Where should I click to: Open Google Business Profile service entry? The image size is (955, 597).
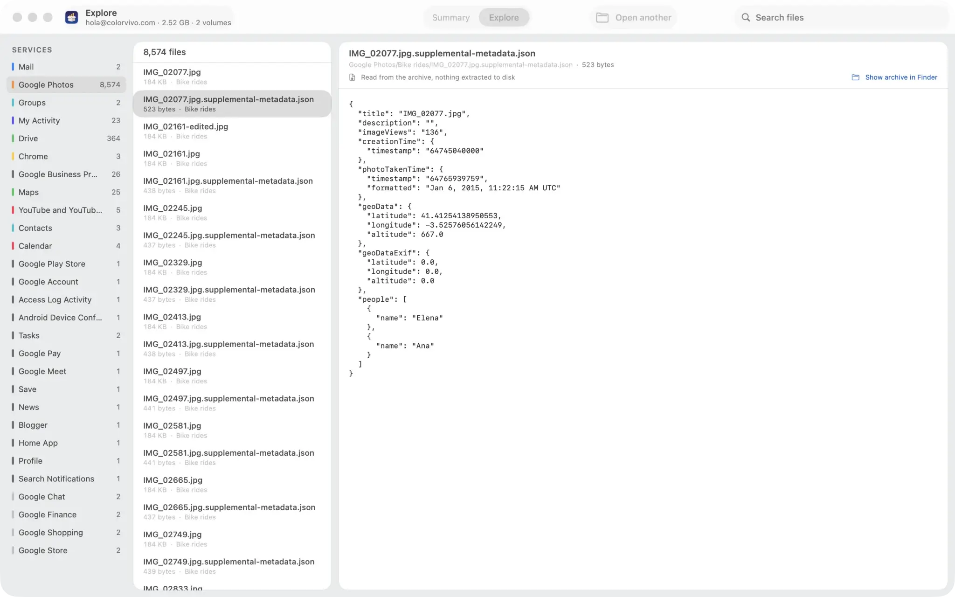(x=66, y=174)
